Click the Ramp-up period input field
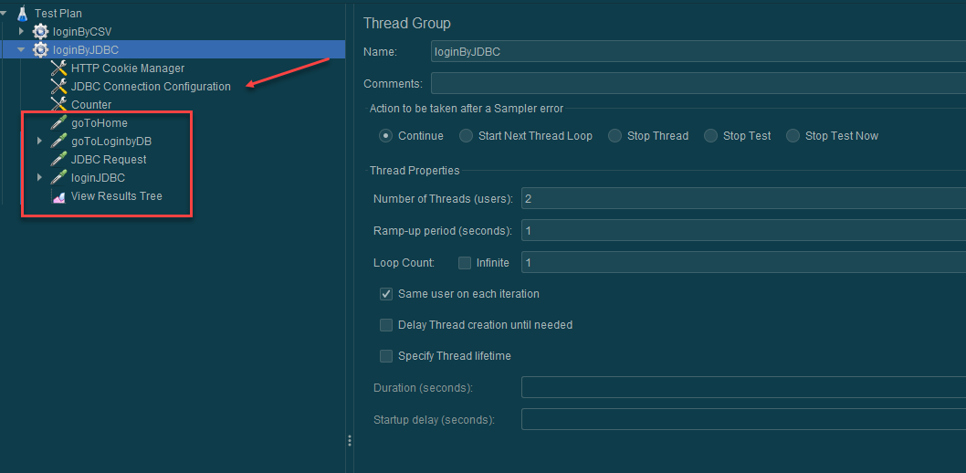 pyautogui.click(x=741, y=231)
